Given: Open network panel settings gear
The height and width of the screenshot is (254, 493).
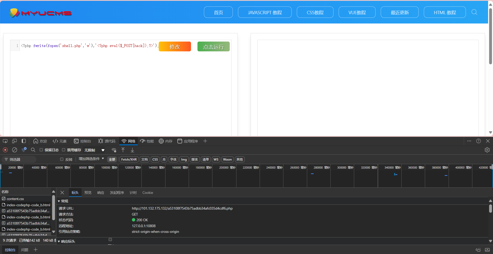Looking at the screenshot, I should [487, 150].
